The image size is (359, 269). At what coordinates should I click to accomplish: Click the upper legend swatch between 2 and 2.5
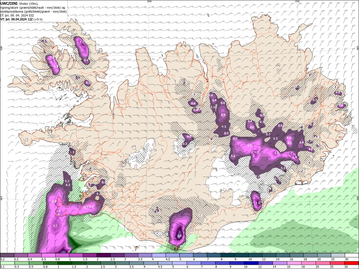pos(103,255)
